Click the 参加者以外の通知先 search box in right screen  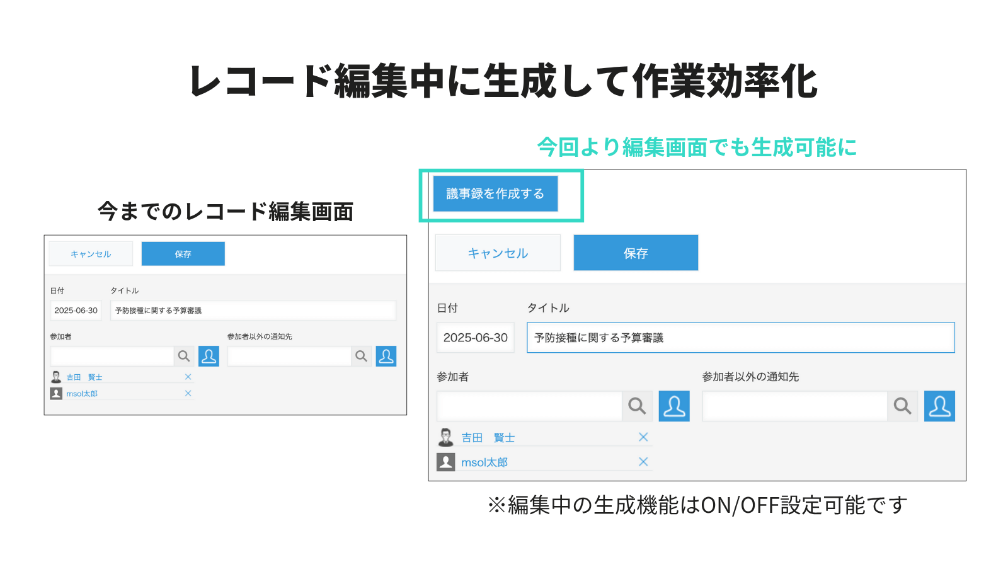click(795, 406)
